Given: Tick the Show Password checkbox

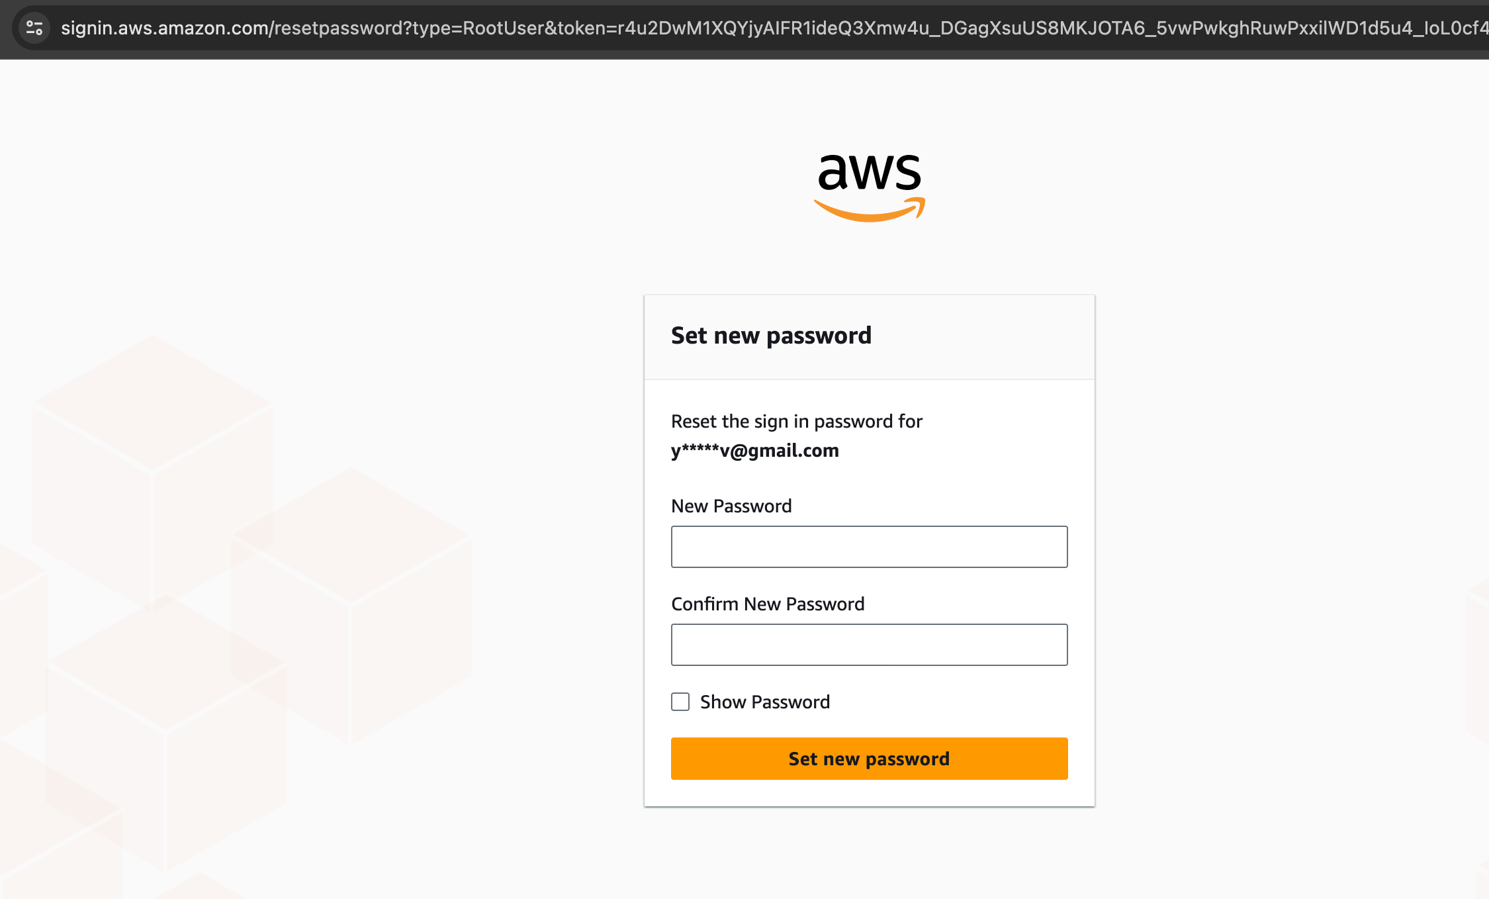Looking at the screenshot, I should [x=680, y=702].
